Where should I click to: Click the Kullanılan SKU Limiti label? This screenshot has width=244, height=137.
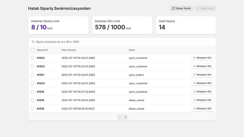(x=108, y=21)
